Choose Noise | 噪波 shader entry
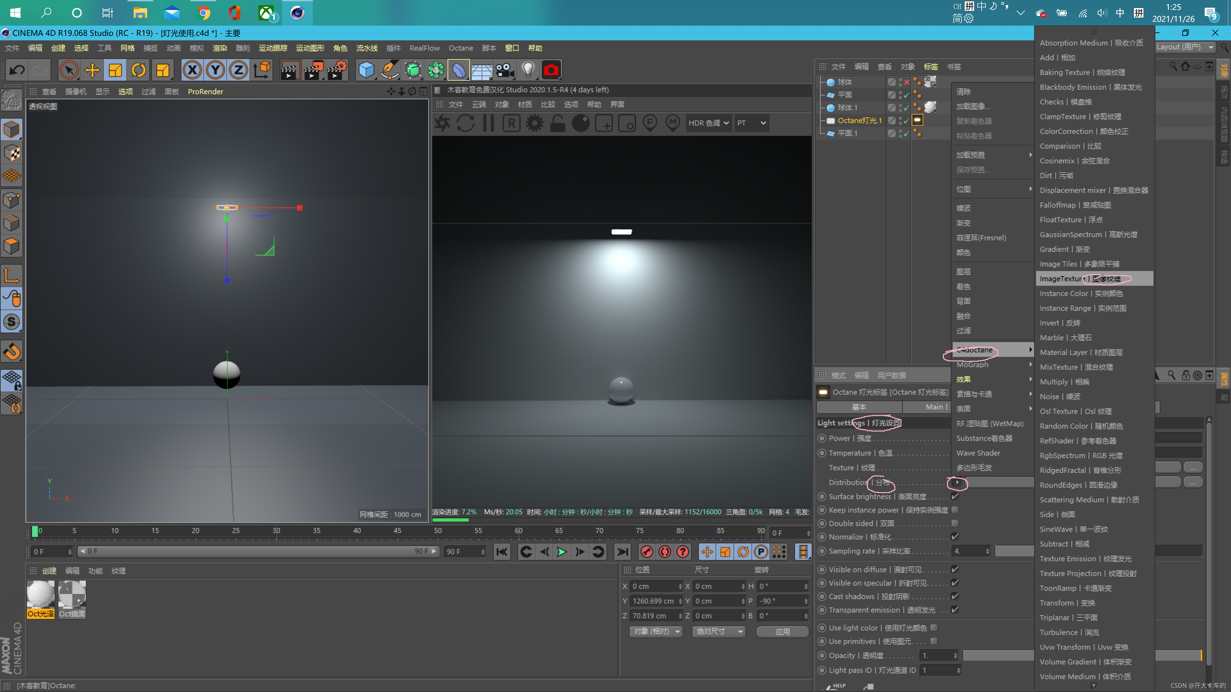Viewport: 1231px width, 692px height. click(x=1094, y=396)
